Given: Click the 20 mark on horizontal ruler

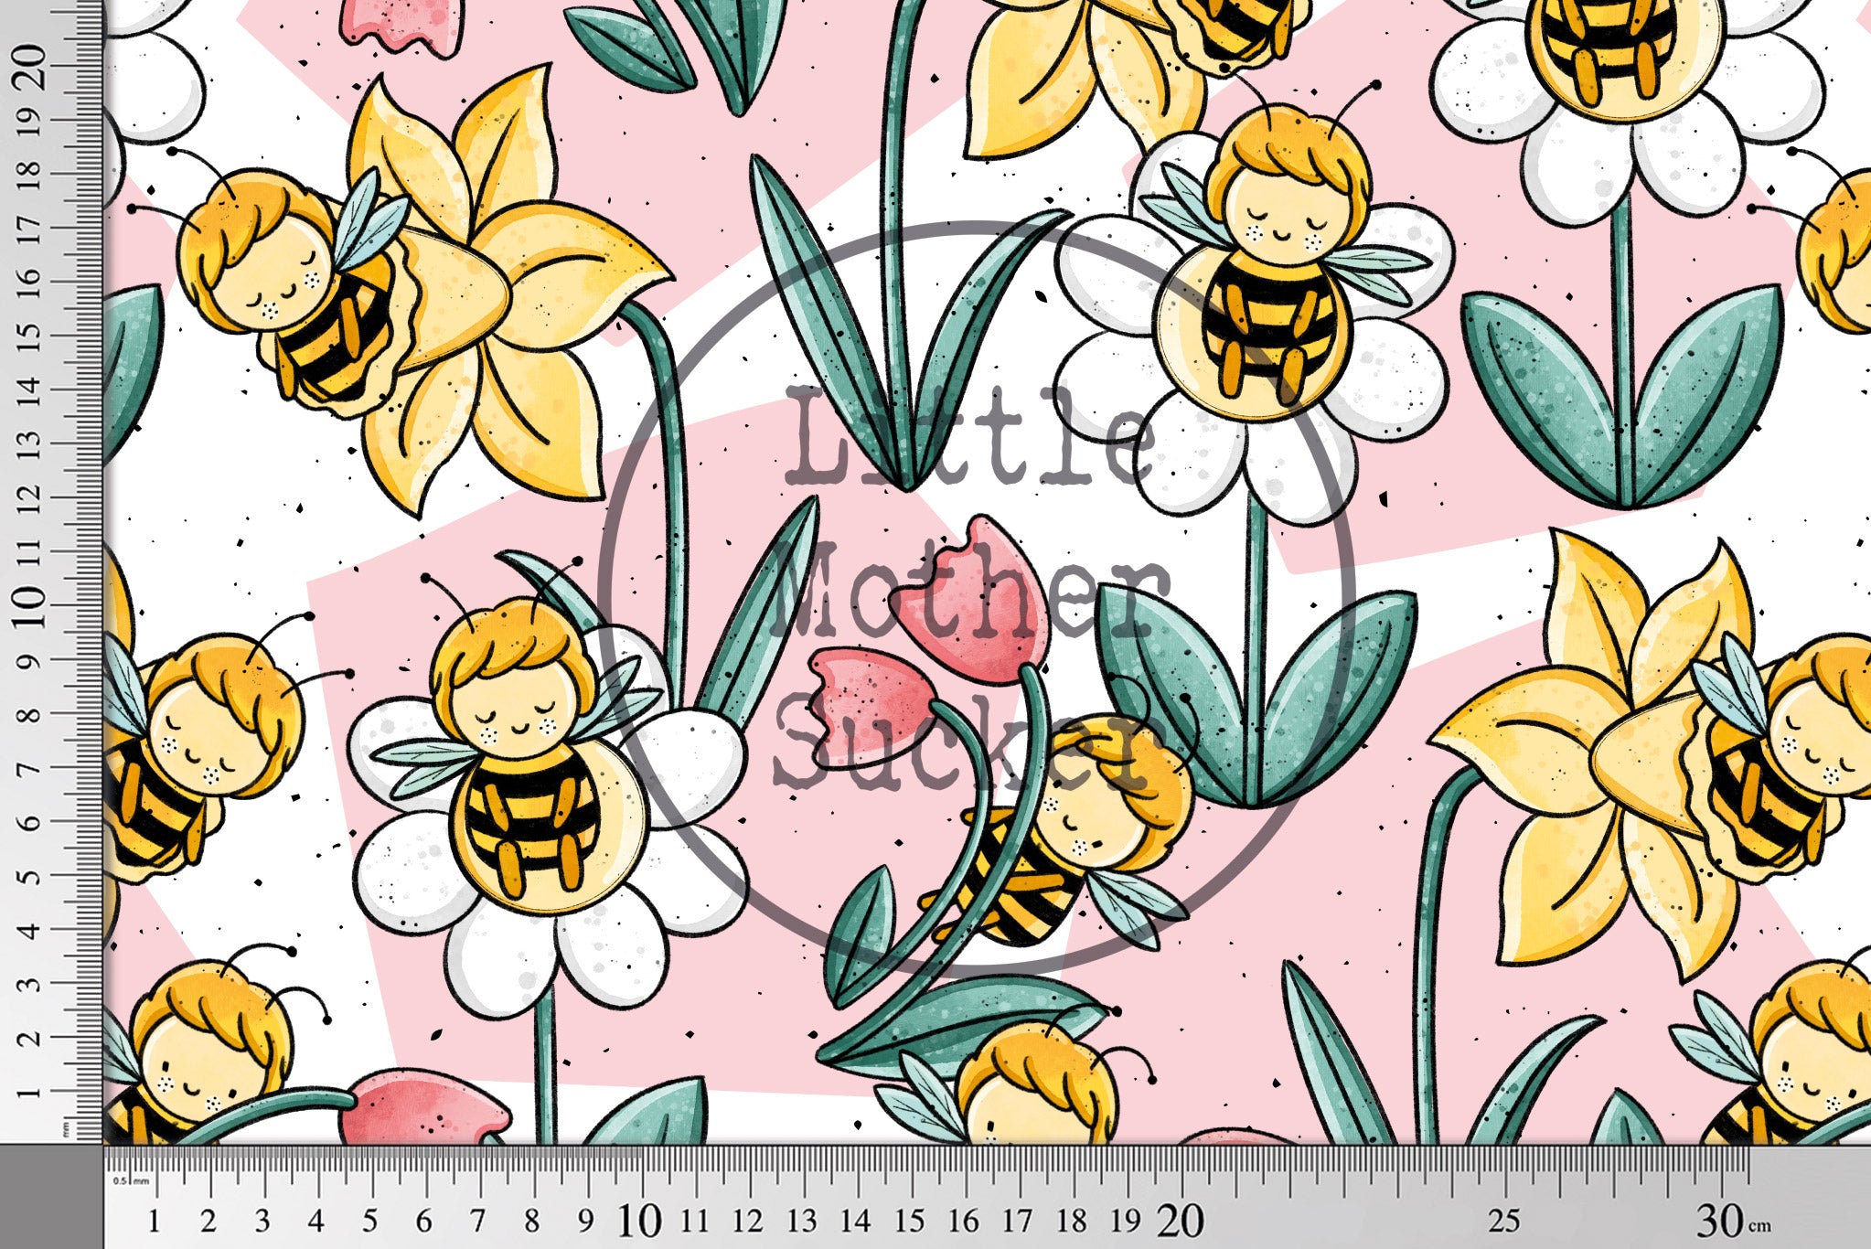Looking at the screenshot, I should 1180,1221.
